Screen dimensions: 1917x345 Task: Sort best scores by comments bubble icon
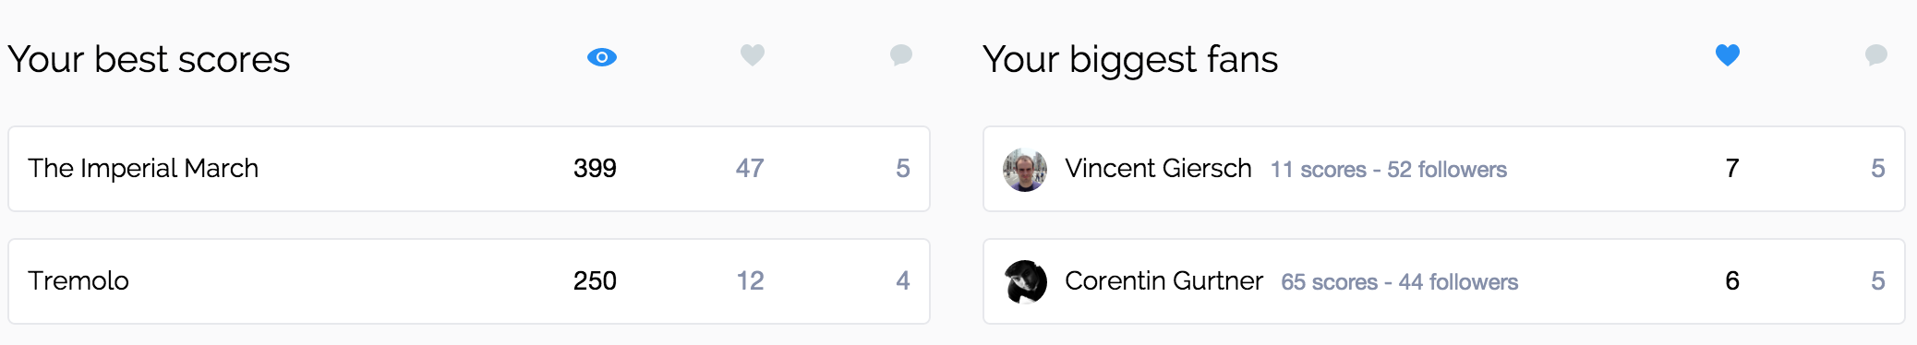pos(901,55)
